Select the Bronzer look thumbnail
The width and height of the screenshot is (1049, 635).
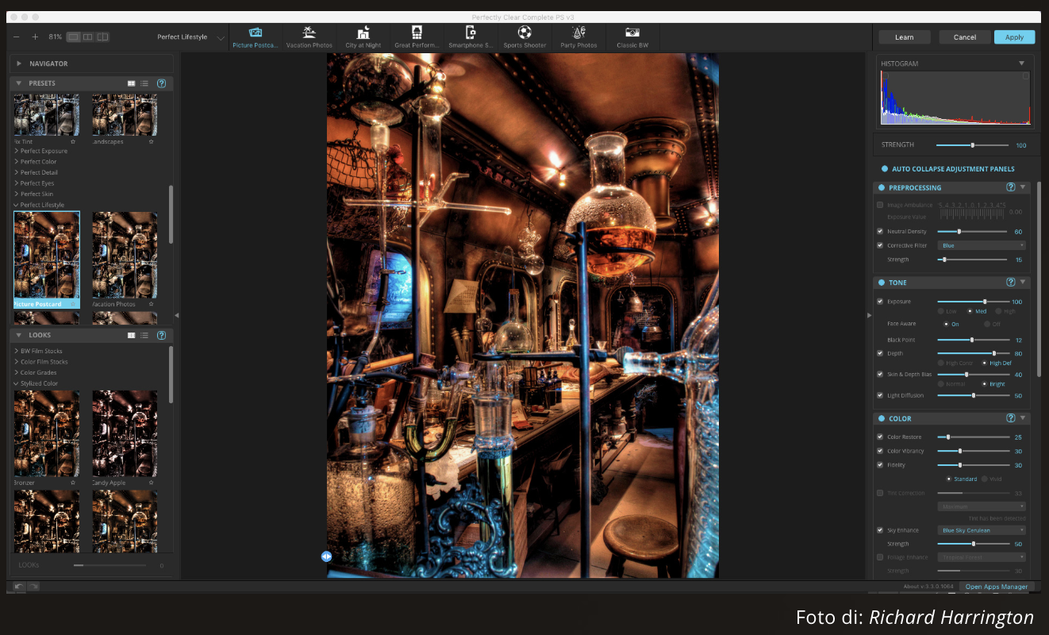[46, 433]
